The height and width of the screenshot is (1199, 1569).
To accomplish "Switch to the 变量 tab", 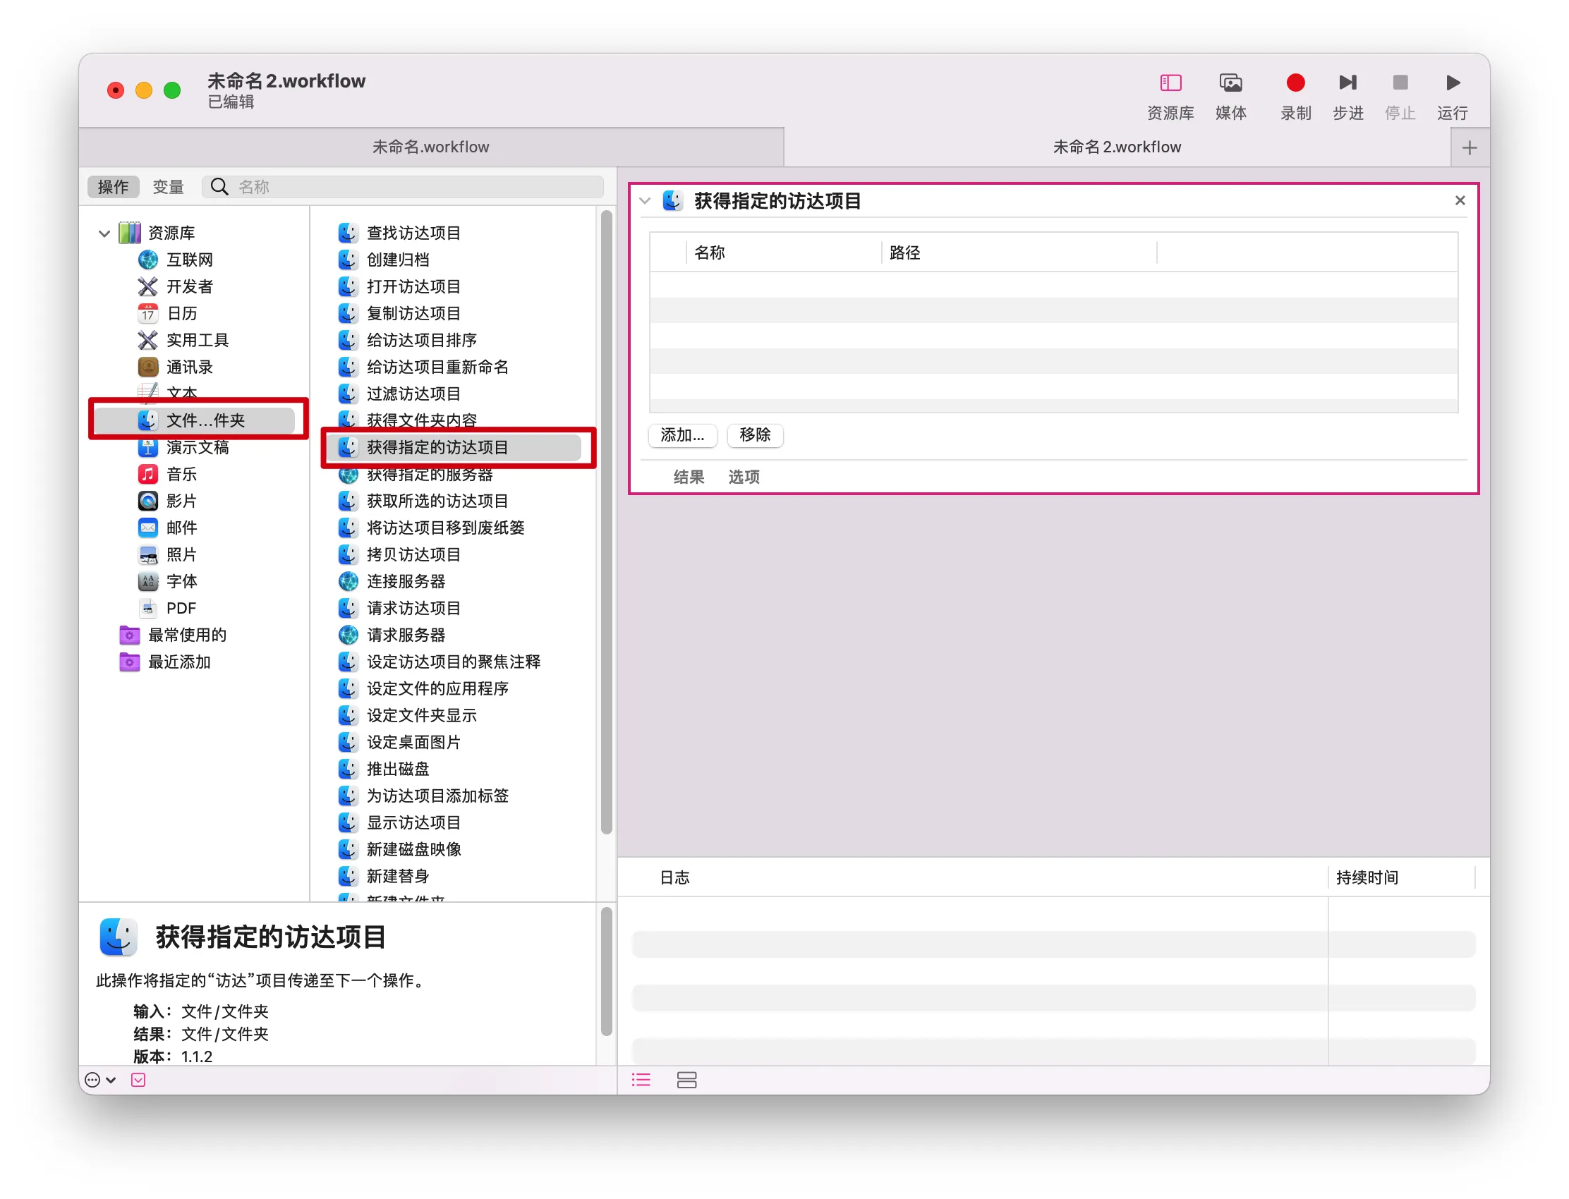I will coord(168,187).
